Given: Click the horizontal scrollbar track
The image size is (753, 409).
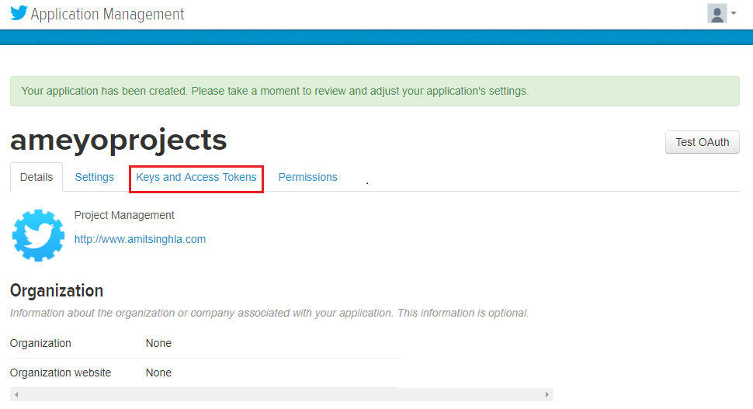Looking at the screenshot, I should [x=279, y=395].
